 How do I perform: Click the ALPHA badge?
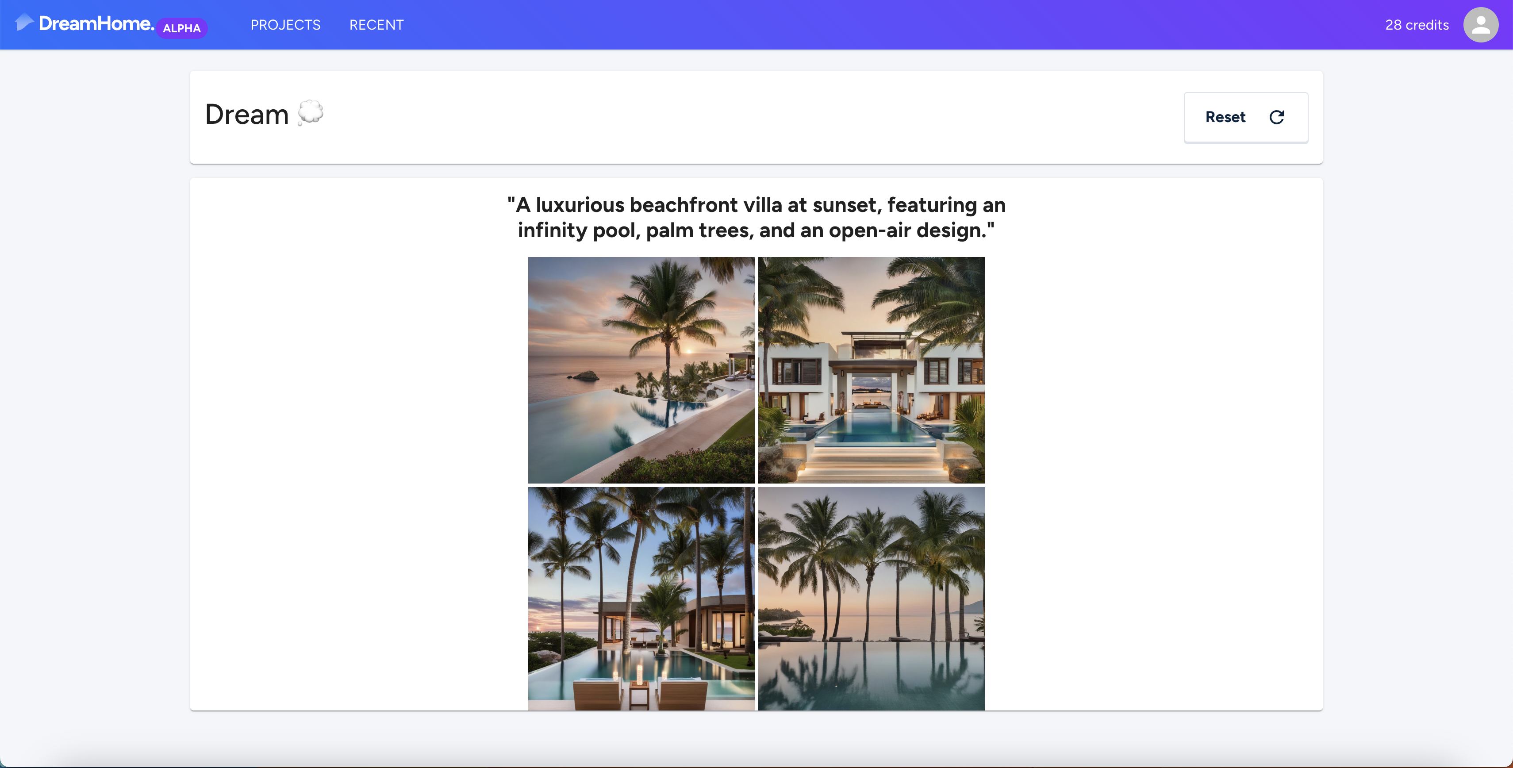(x=181, y=27)
